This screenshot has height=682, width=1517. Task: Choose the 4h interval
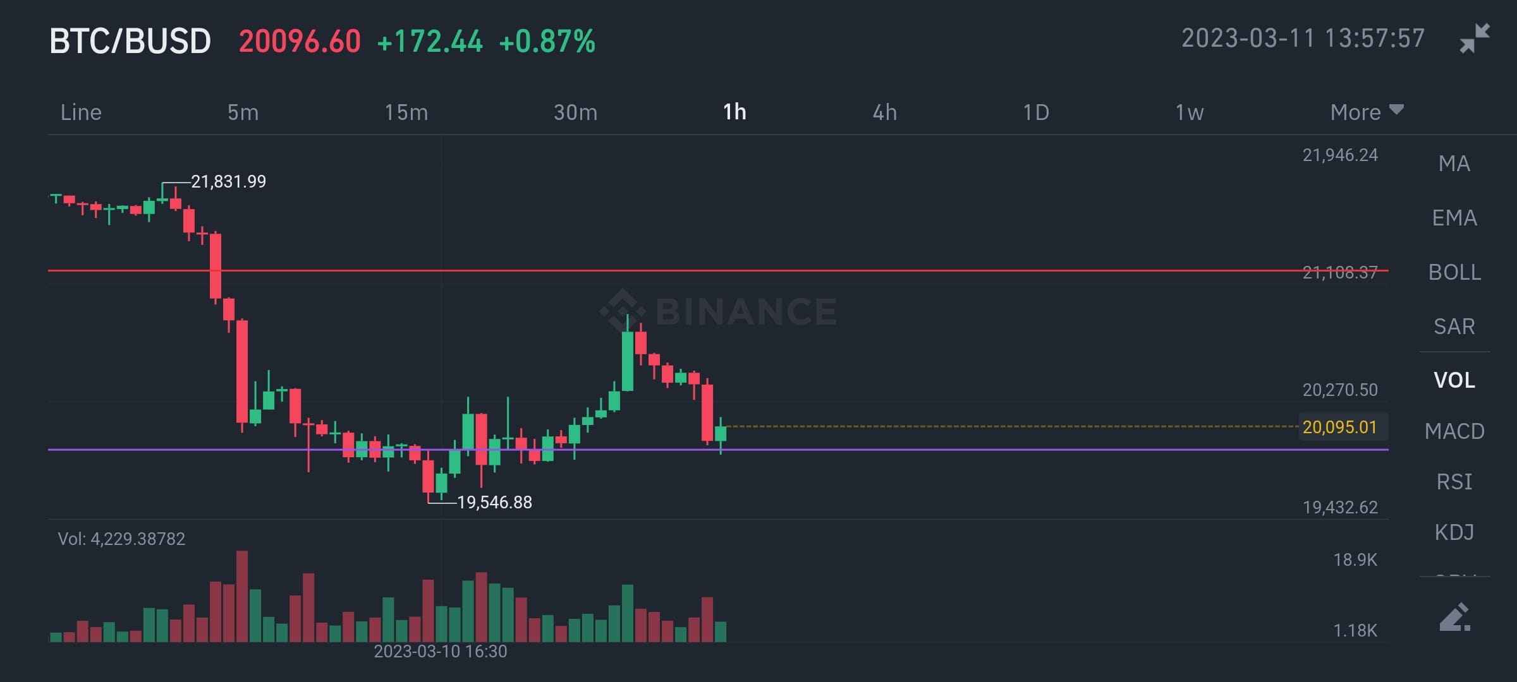tap(886, 112)
